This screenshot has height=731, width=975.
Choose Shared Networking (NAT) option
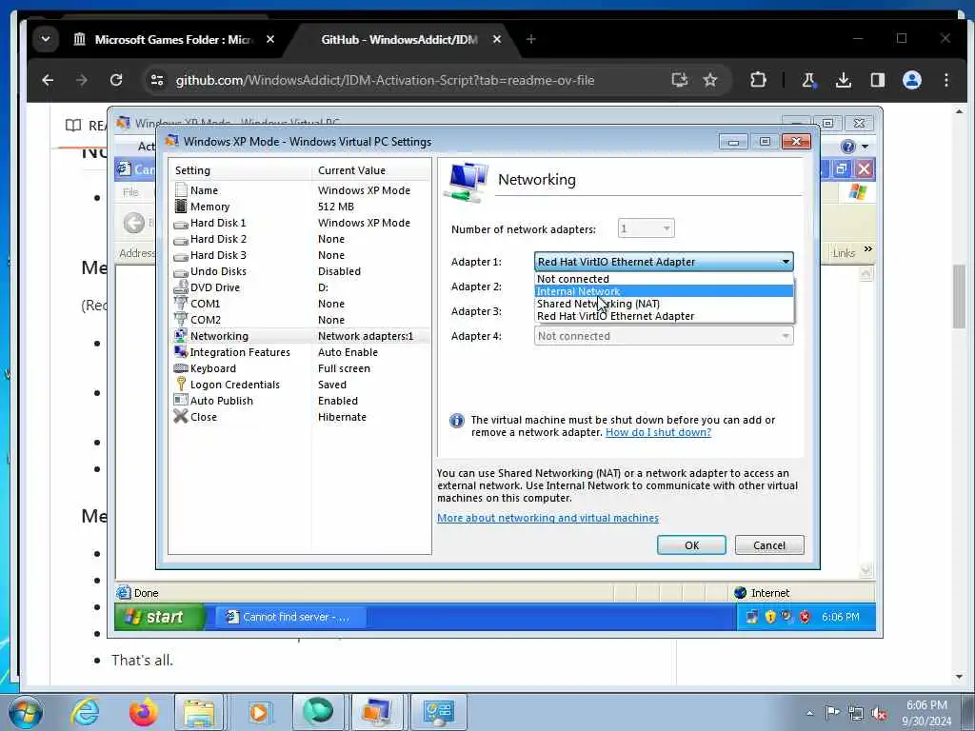coord(664,304)
